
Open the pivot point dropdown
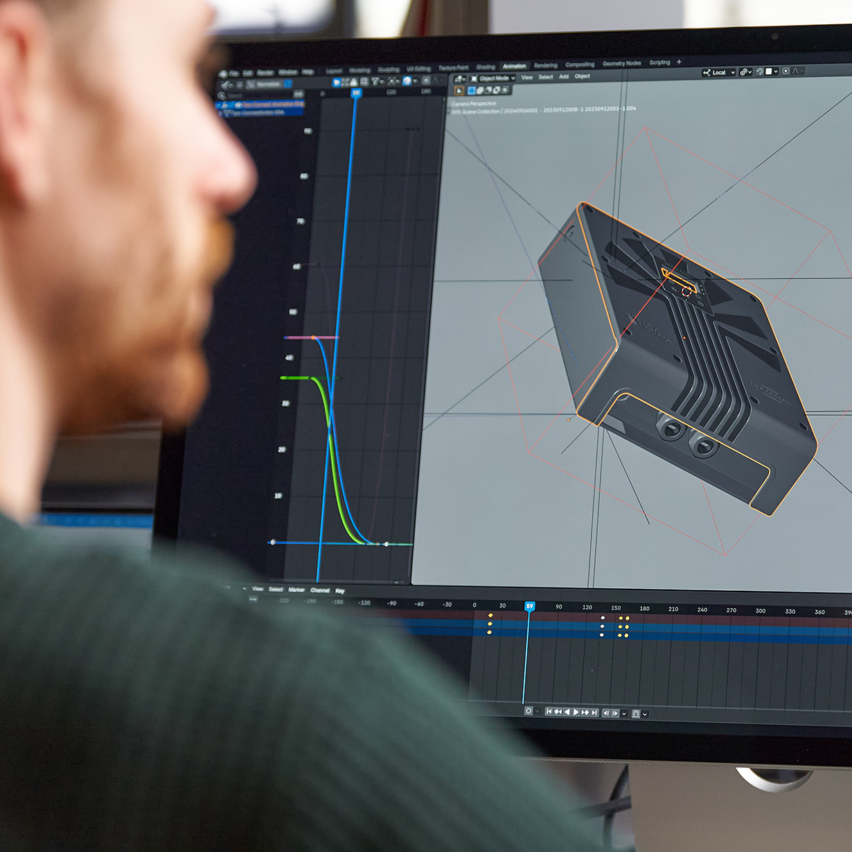(745, 72)
